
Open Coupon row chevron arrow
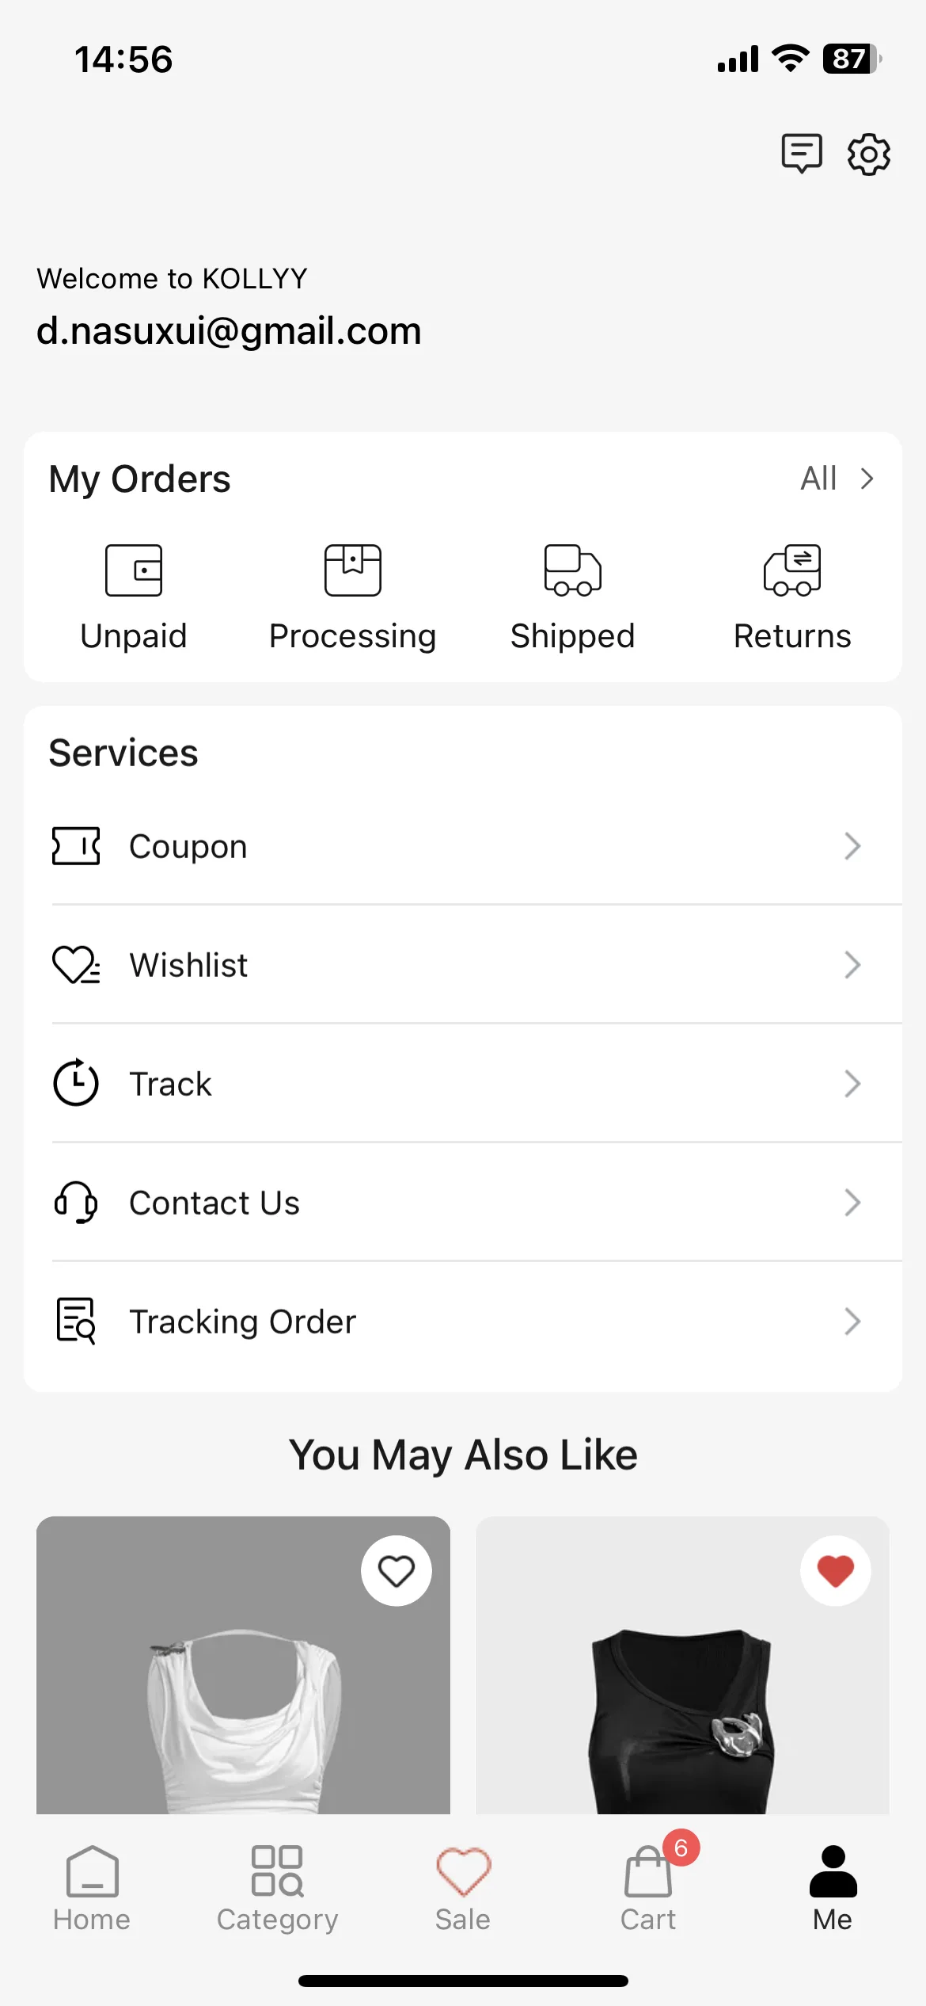coord(852,846)
